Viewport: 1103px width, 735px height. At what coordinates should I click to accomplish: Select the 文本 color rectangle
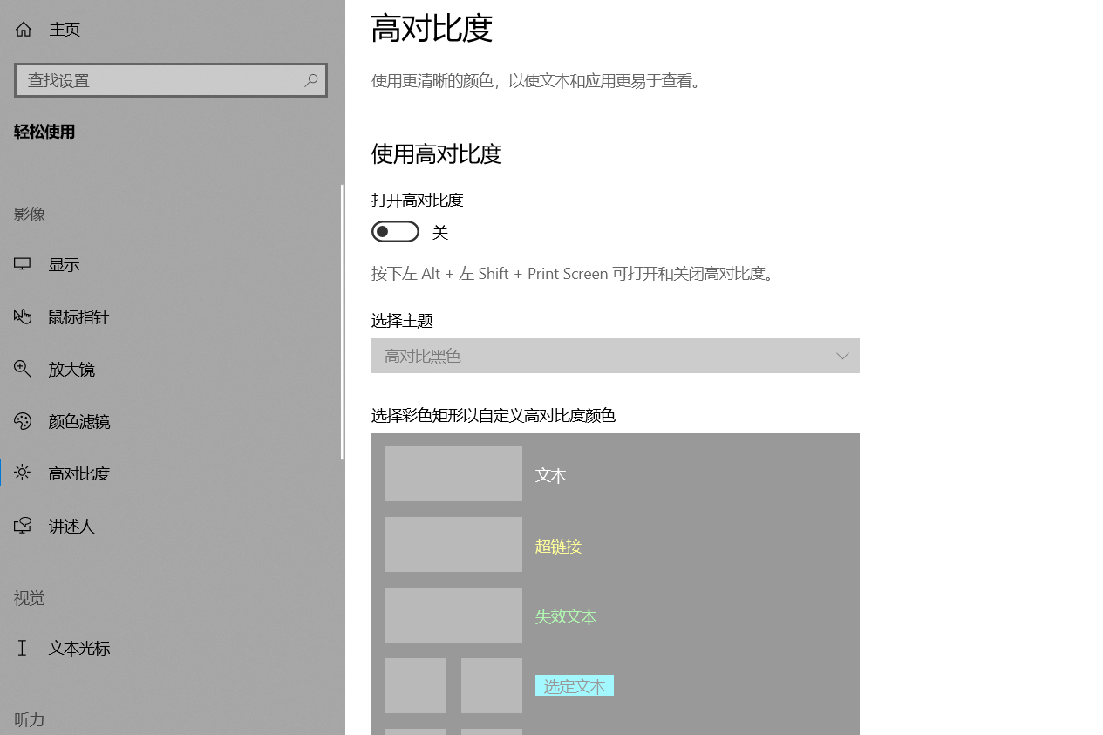point(453,473)
